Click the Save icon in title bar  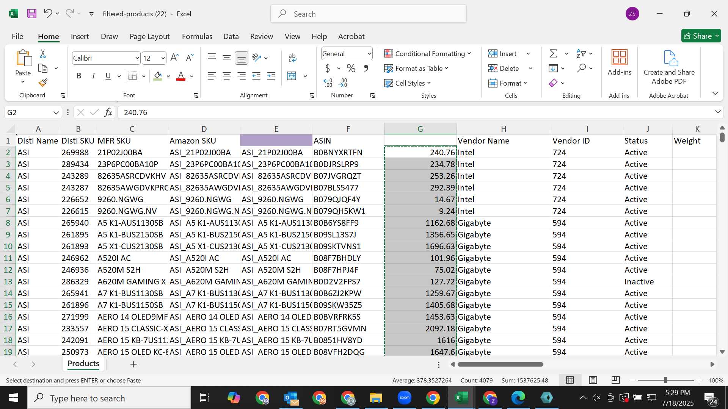[x=32, y=14]
